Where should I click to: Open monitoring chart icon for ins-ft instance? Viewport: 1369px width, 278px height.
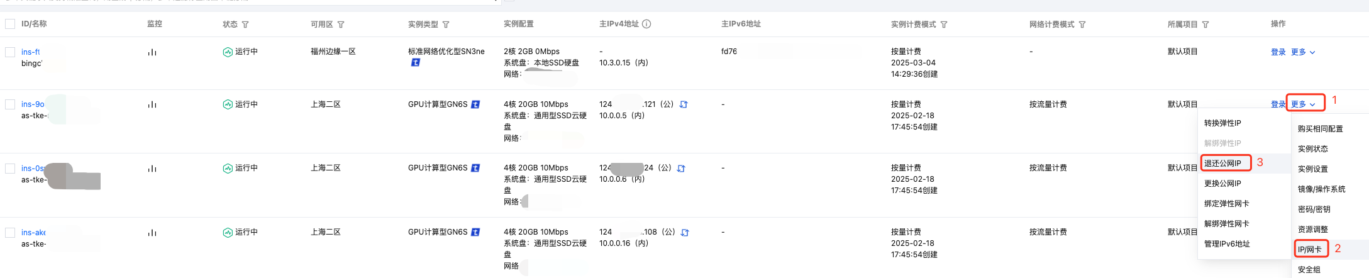click(152, 52)
